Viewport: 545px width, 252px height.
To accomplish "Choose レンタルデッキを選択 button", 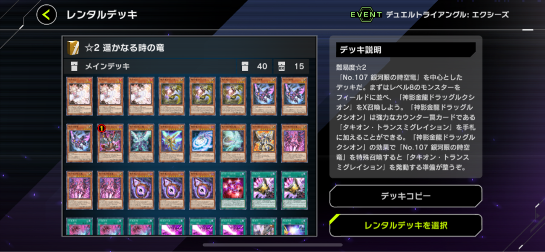I will coord(406,225).
